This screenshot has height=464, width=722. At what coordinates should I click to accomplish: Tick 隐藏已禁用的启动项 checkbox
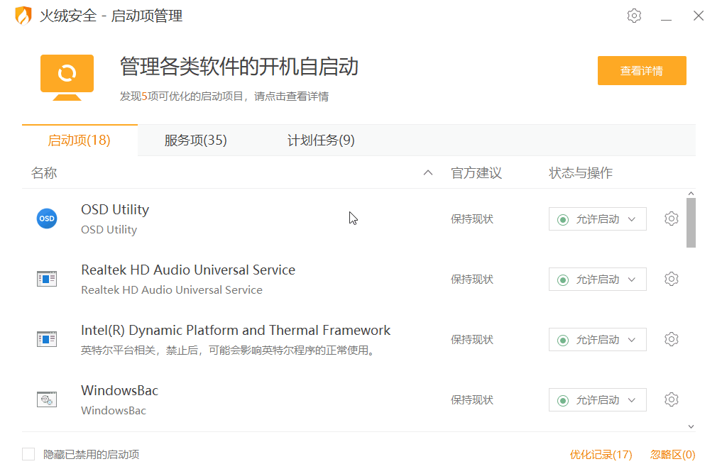coord(28,454)
